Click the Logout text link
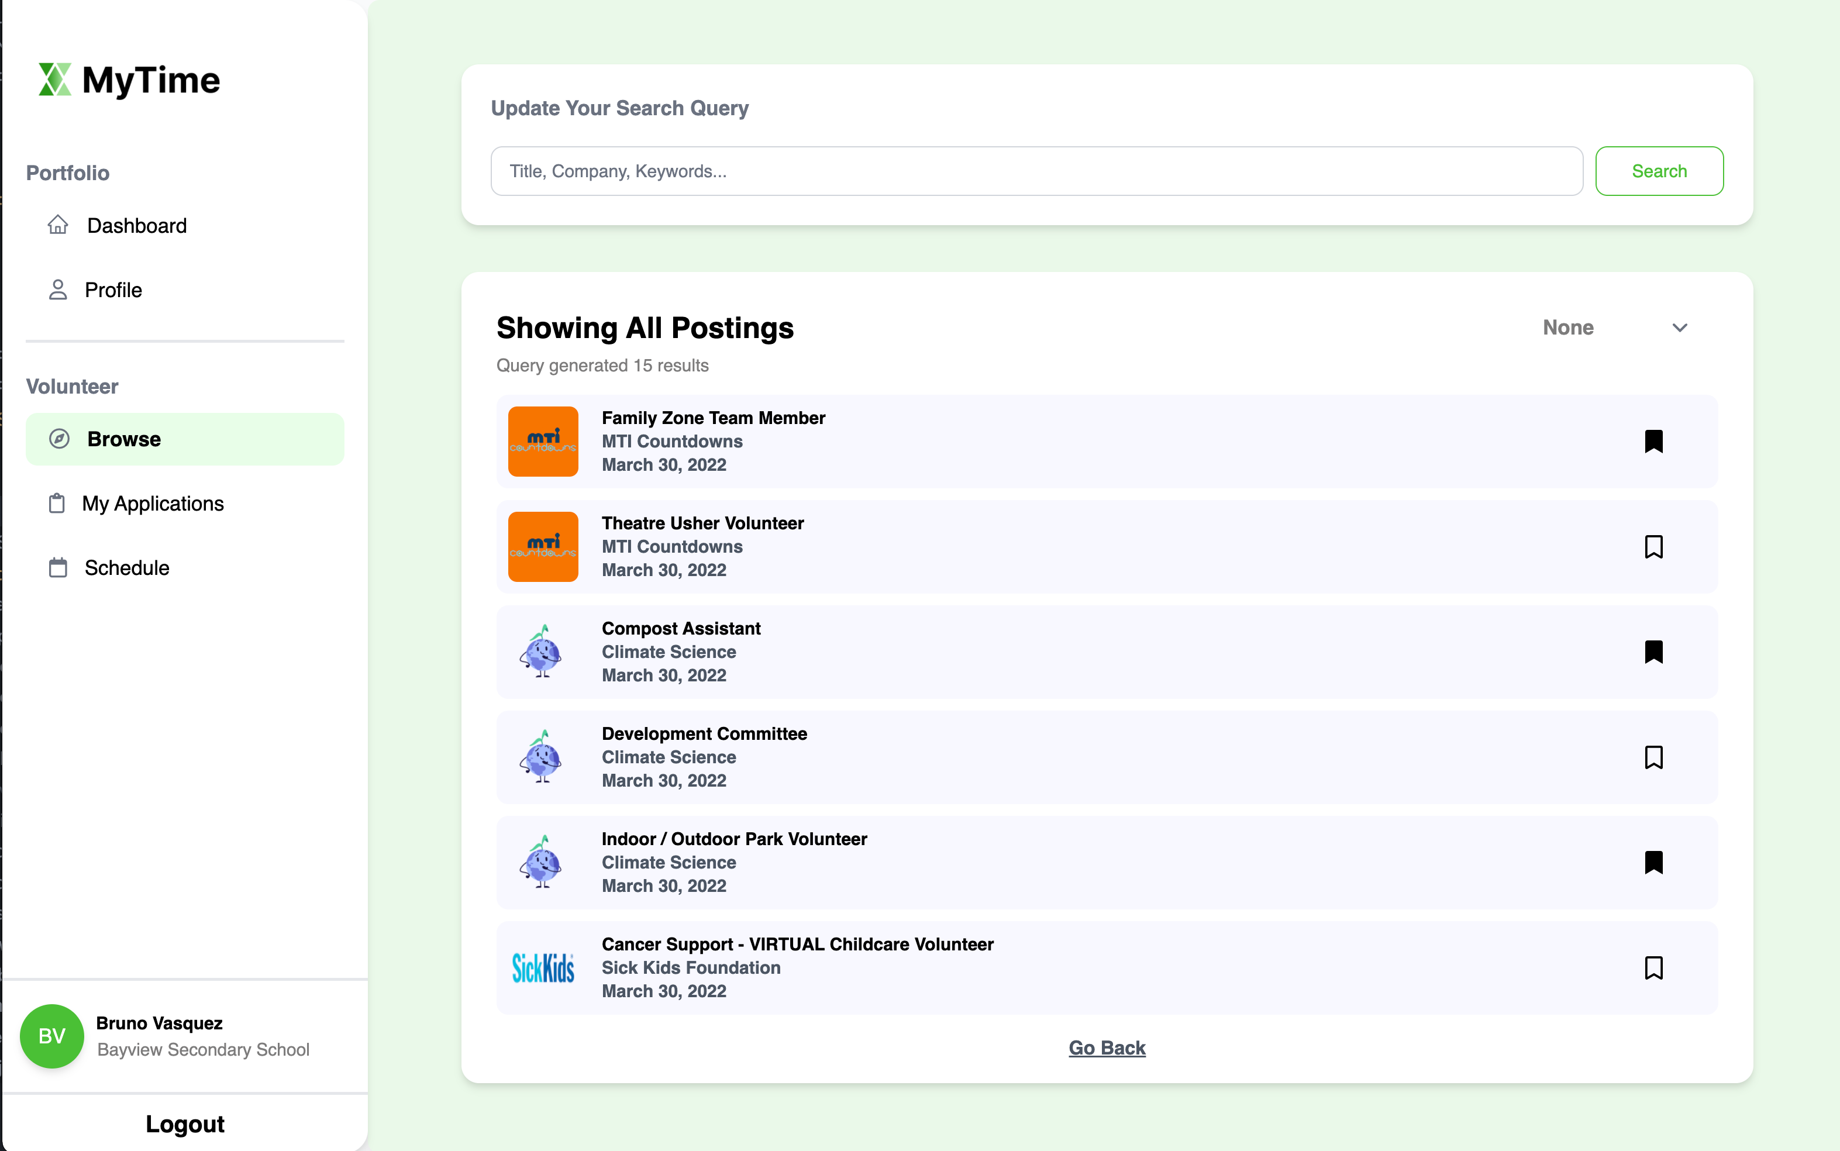Screen dimensions: 1840x1151 [x=184, y=1123]
